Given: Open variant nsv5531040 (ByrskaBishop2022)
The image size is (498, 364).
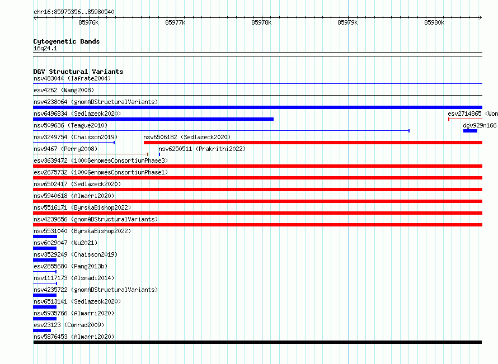Looking at the screenshot, I should pyautogui.click(x=82, y=231).
